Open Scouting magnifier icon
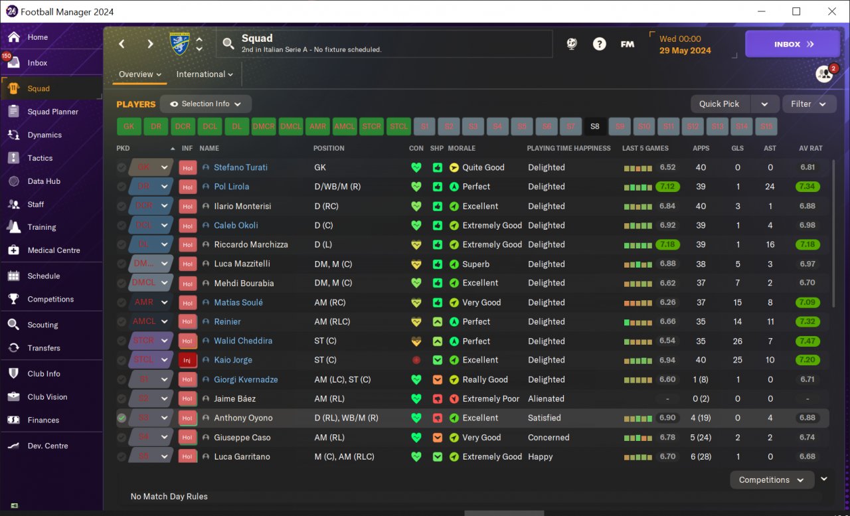Image resolution: width=850 pixels, height=516 pixels. point(13,325)
